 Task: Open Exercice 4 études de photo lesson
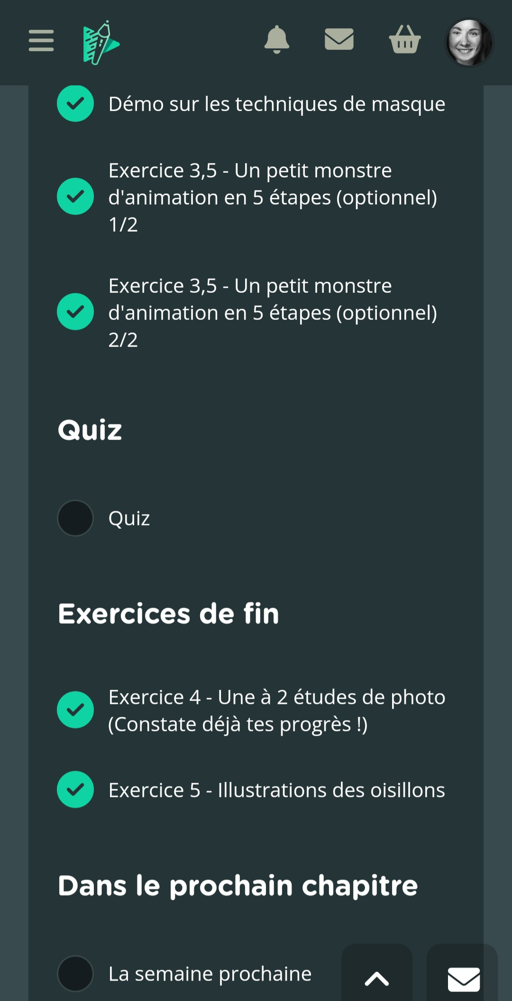click(x=276, y=710)
